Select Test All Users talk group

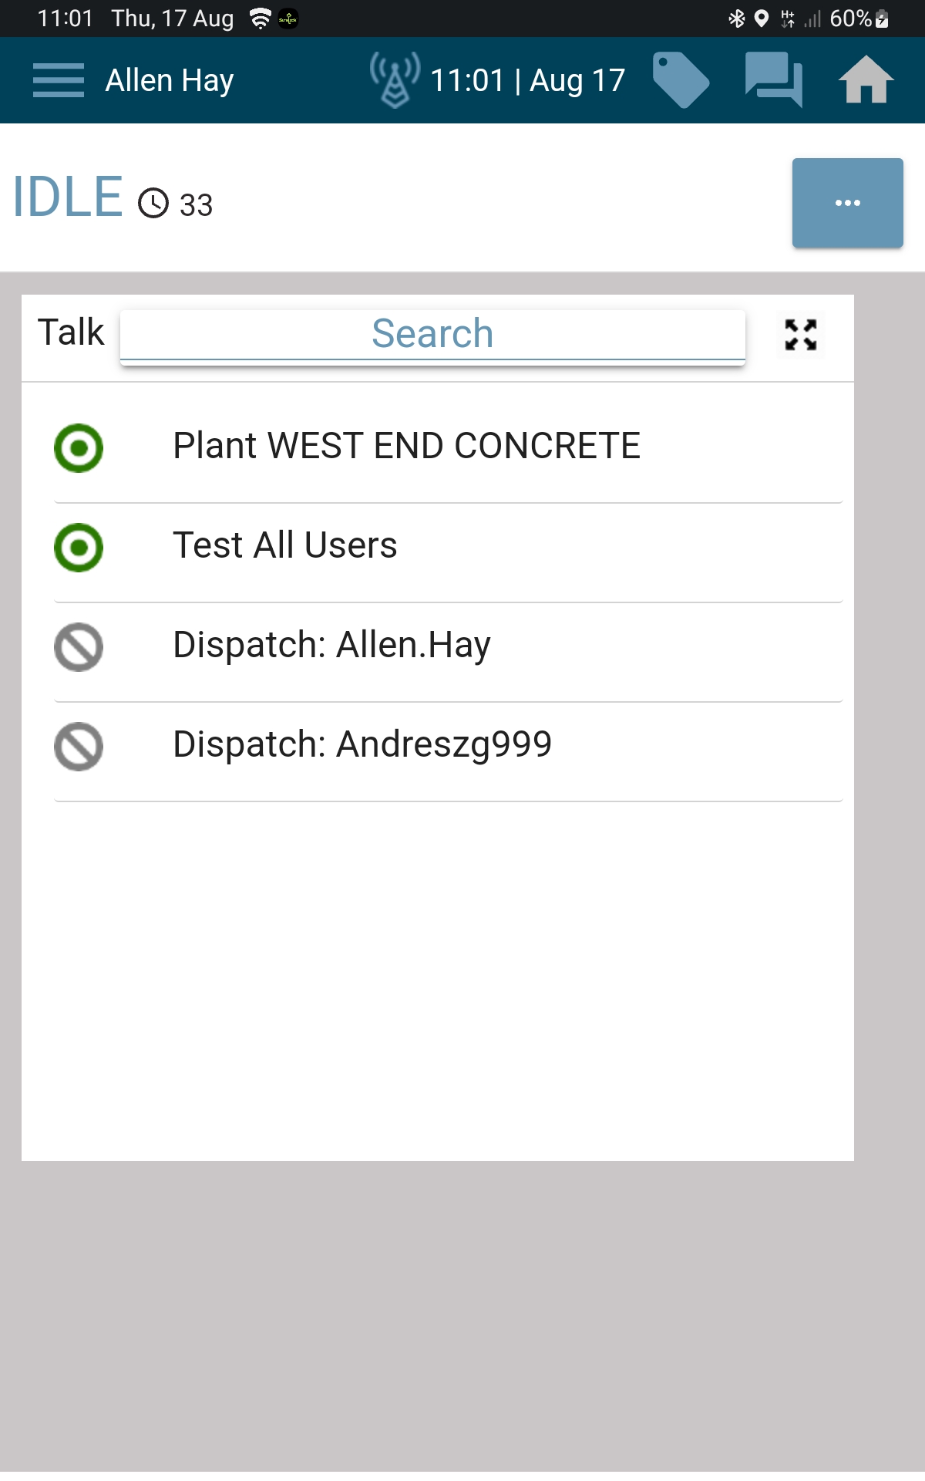tap(284, 545)
